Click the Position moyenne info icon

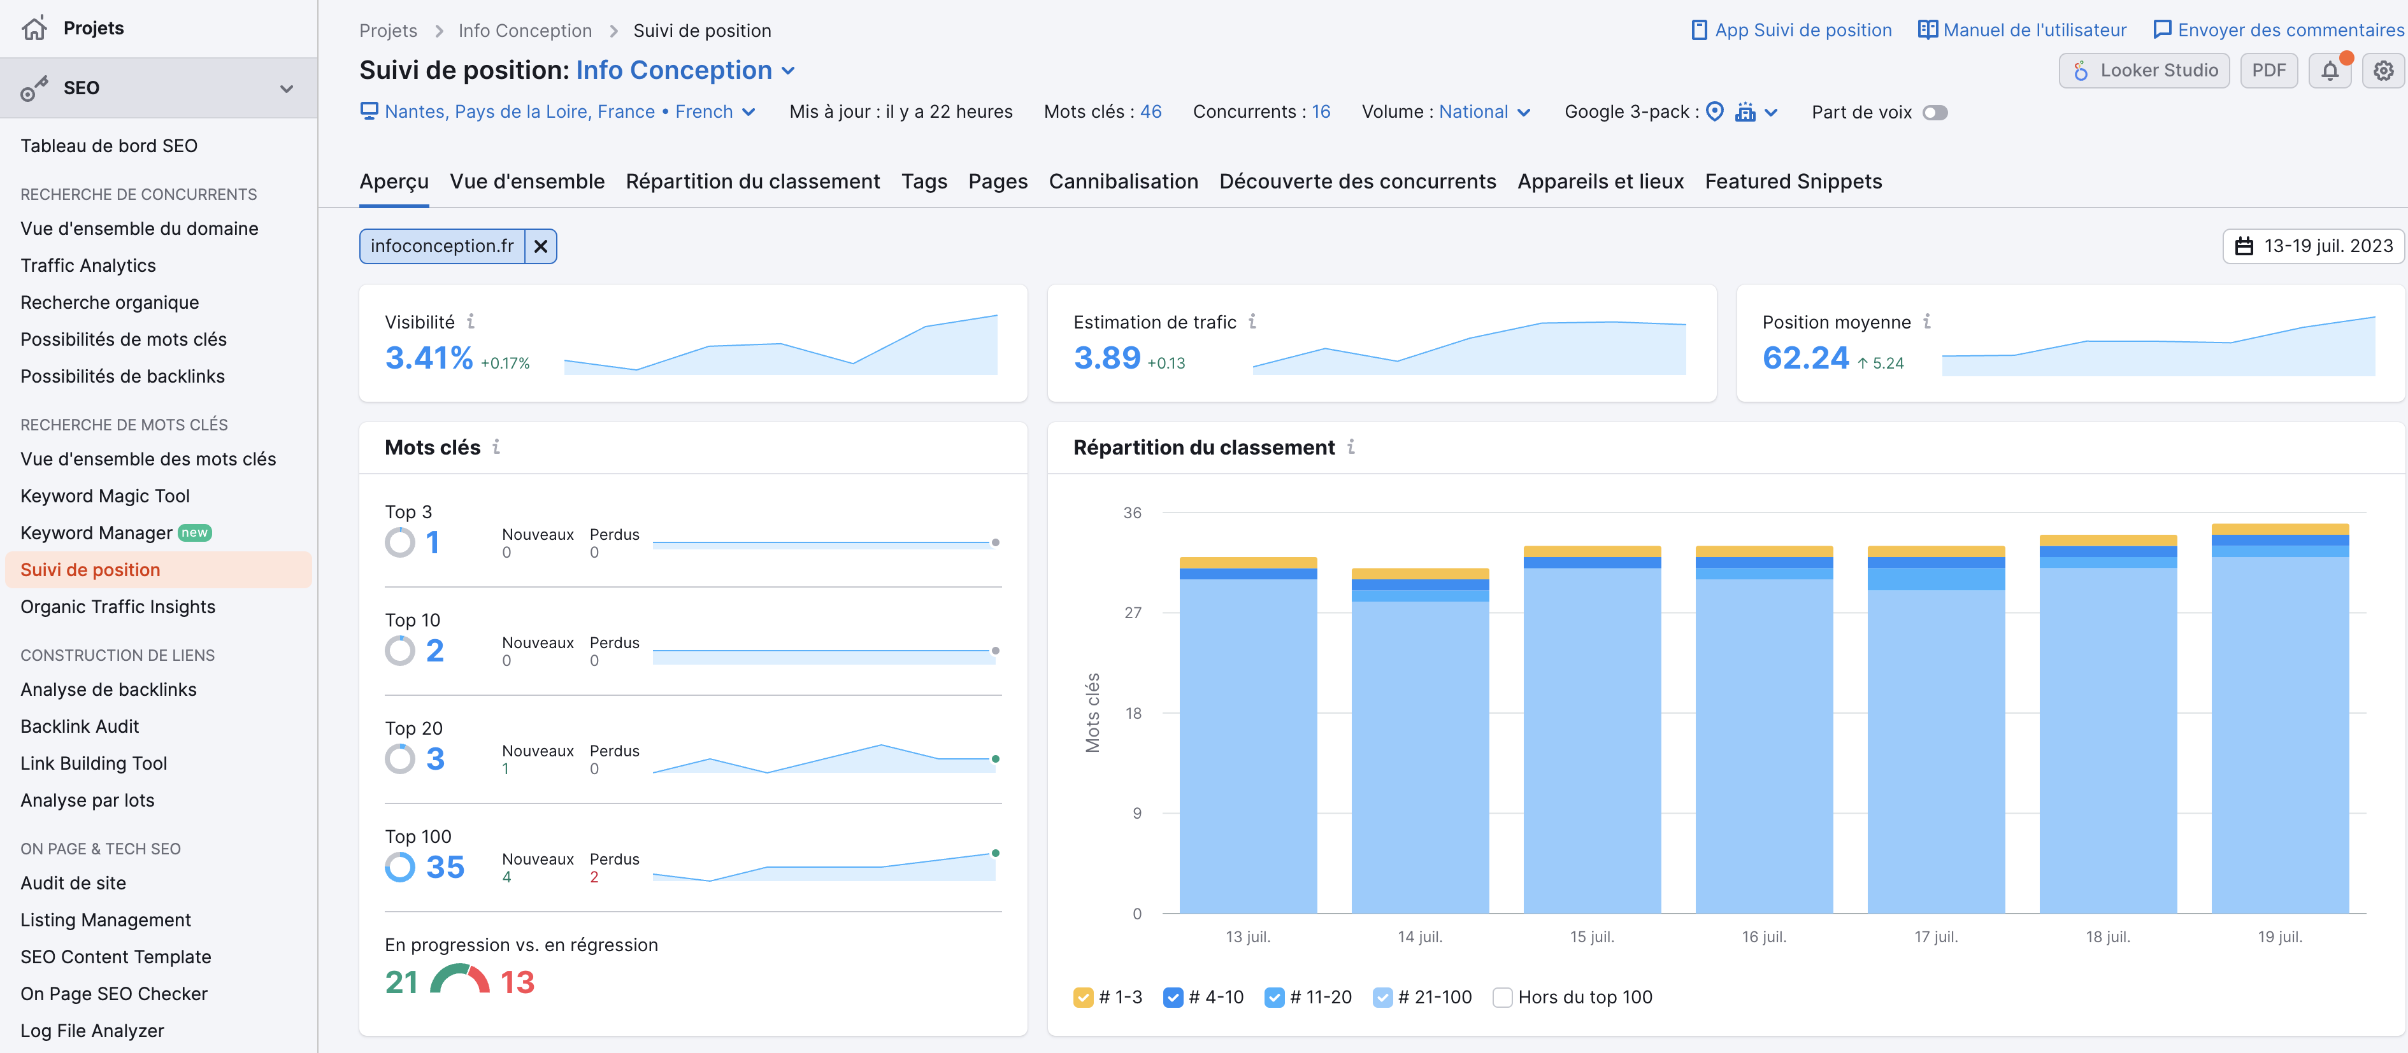pyautogui.click(x=1926, y=322)
